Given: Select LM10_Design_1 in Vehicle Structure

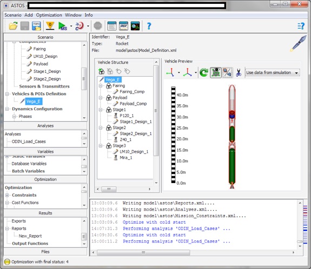Looking at the screenshot, I should point(134,152).
